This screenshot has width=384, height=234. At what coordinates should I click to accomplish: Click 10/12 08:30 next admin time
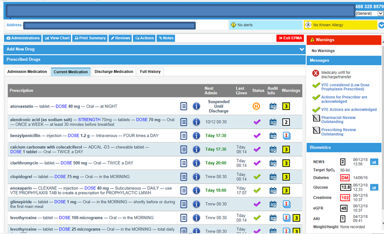pyautogui.click(x=216, y=122)
